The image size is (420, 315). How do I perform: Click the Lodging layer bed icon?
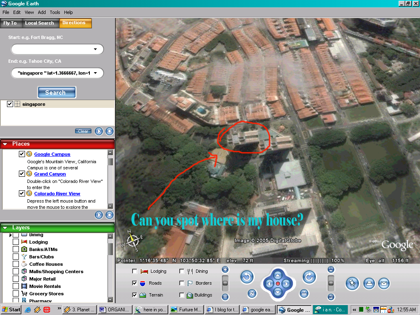click(24, 242)
